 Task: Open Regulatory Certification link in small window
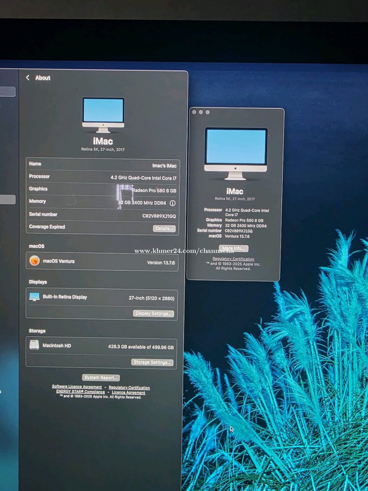point(233,259)
